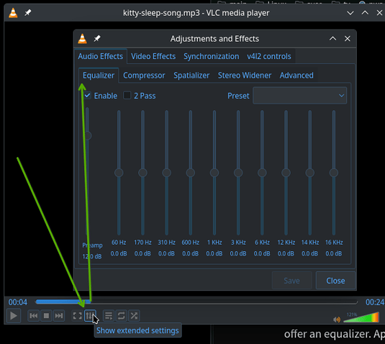385x344 pixels.
Task: Click the volume level slider
Action: point(362,317)
